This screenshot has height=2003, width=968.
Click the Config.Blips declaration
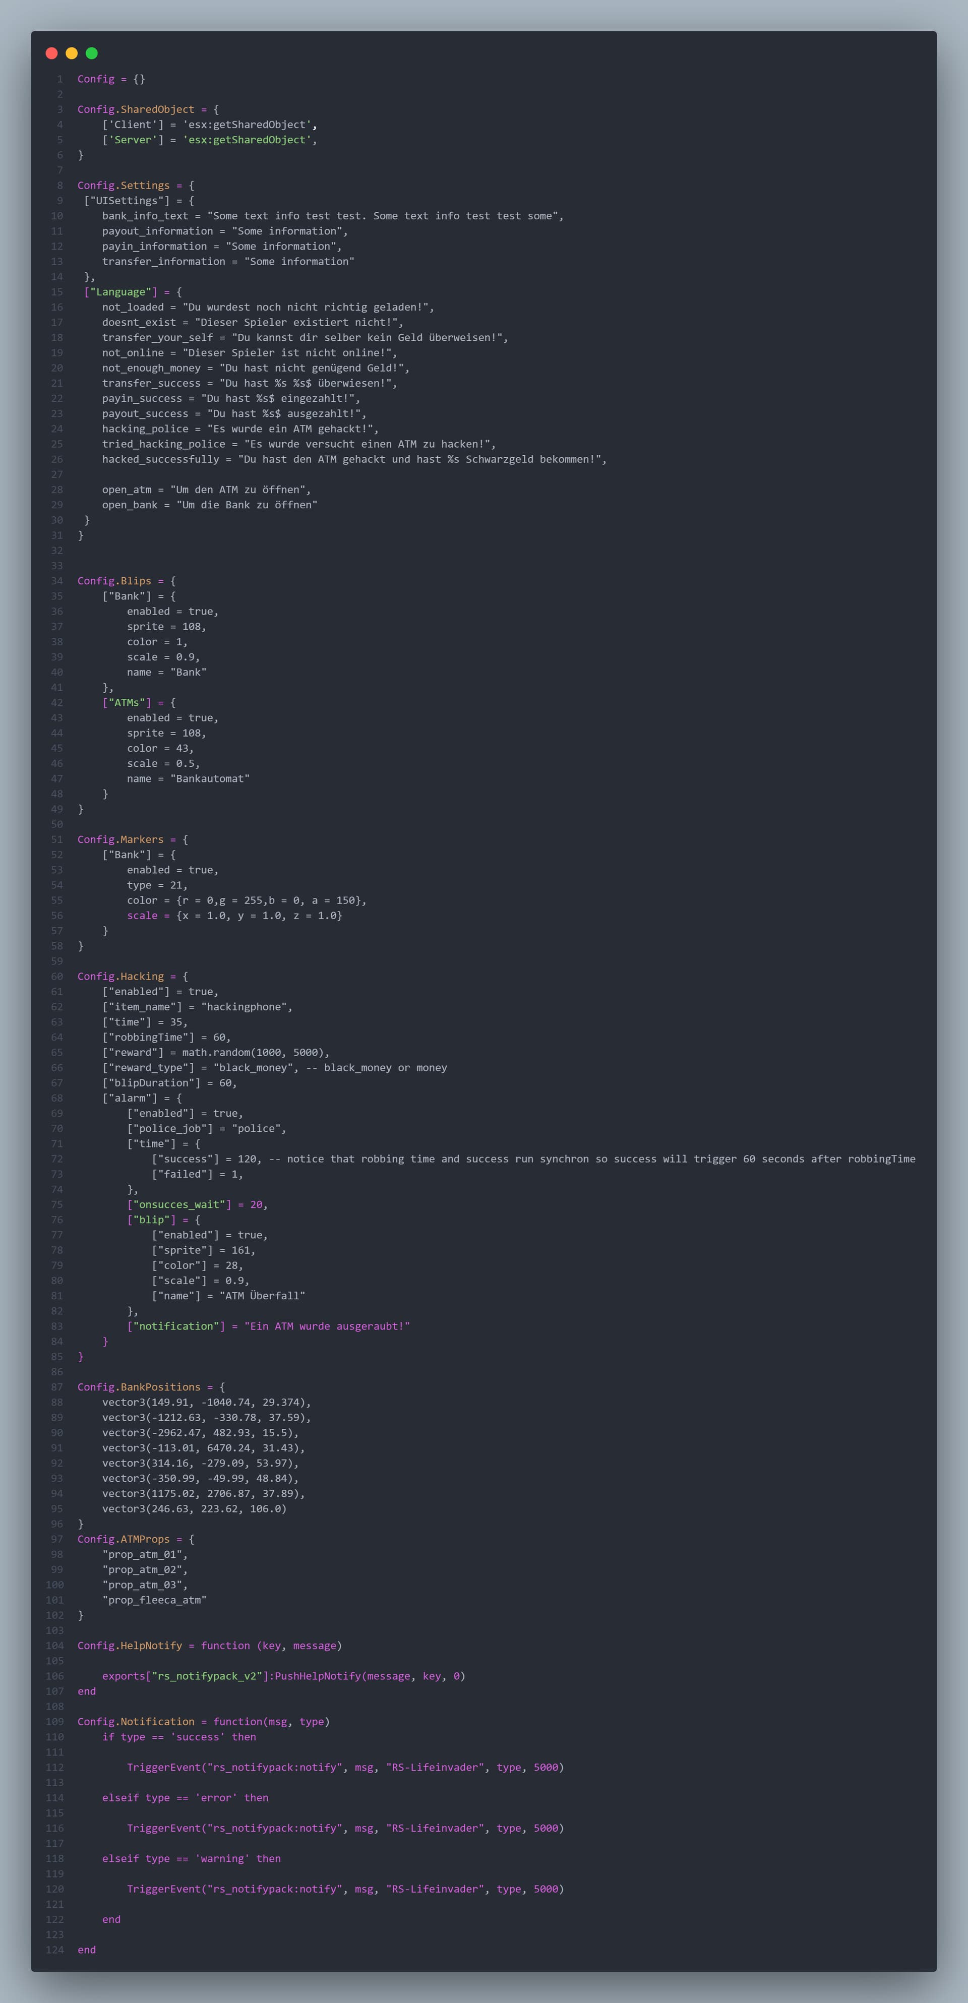(x=114, y=581)
